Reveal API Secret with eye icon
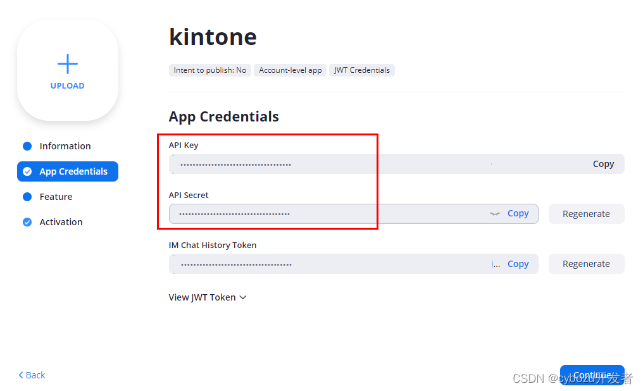The width and height of the screenshot is (643, 391). (495, 214)
